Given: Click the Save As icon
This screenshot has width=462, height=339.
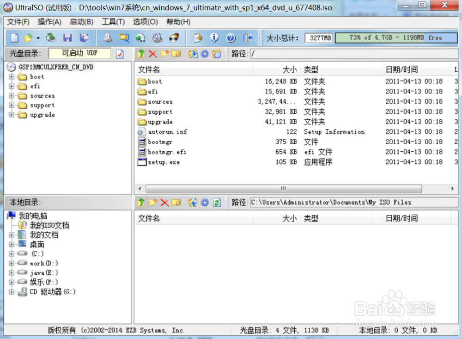Looking at the screenshot, I should coord(84,38).
